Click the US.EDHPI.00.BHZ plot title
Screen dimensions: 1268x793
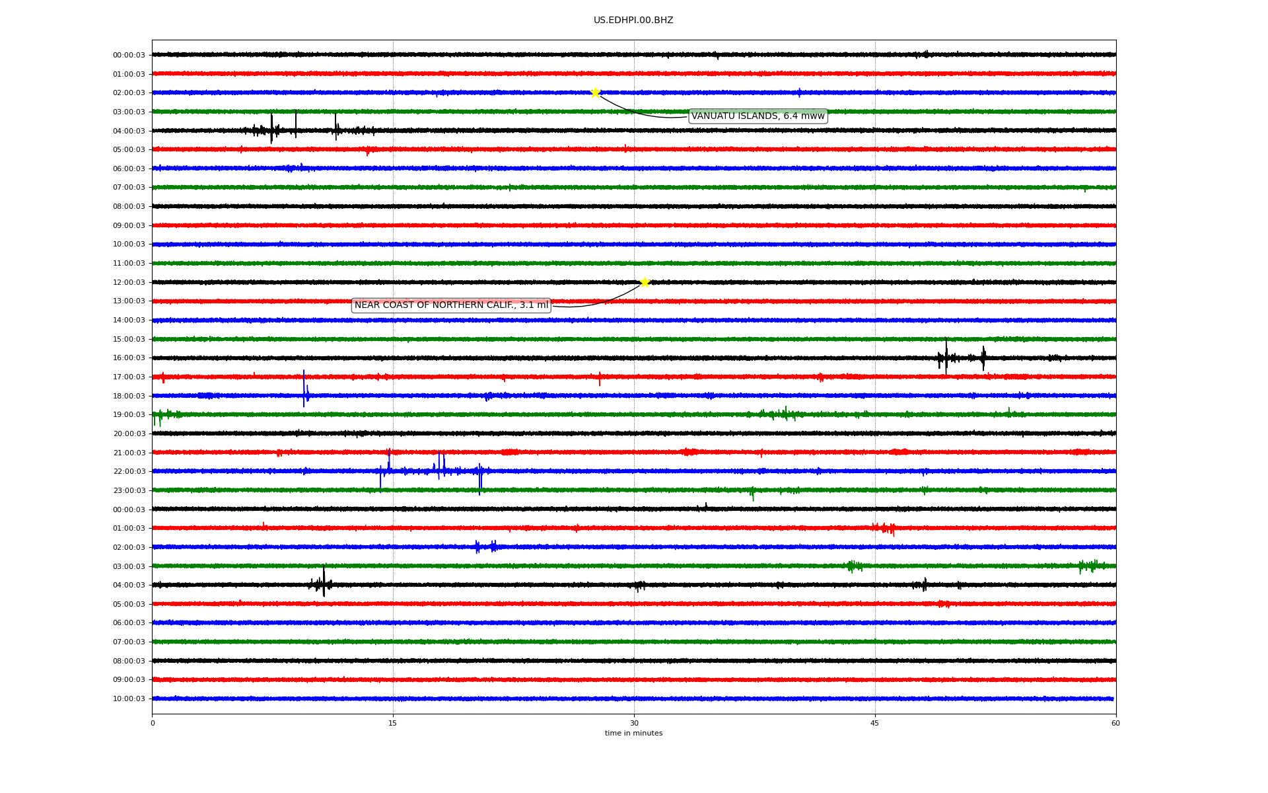633,20
